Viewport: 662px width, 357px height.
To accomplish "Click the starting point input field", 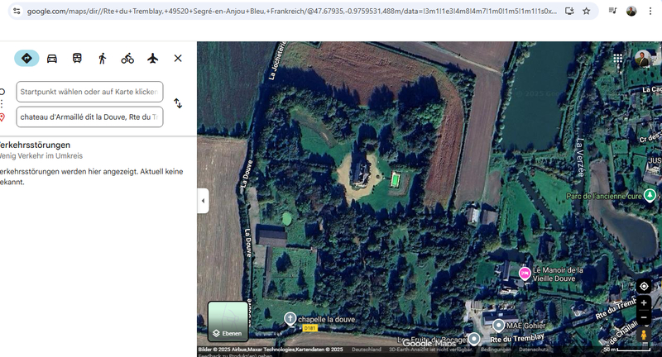I will [89, 92].
